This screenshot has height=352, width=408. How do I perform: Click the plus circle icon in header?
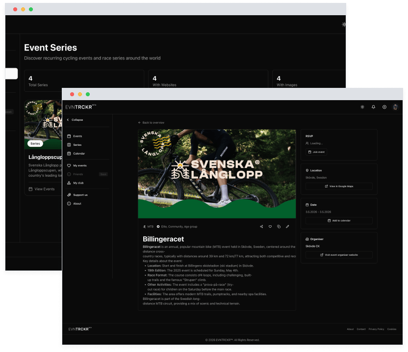tap(384, 107)
